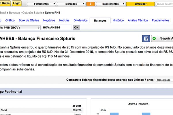Open the Investimentos dropdown
The height and width of the screenshot is (115, 173).
click(x=110, y=4)
